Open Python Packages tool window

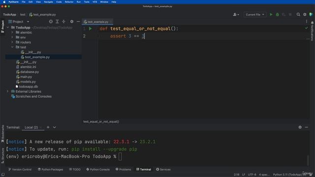click(50, 170)
